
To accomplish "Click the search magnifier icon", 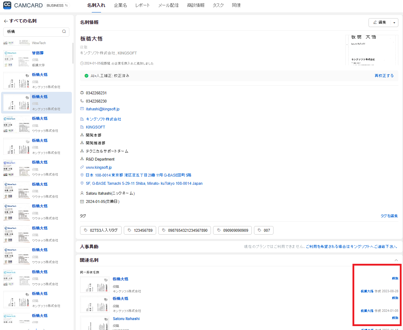I will pyautogui.click(x=64, y=31).
